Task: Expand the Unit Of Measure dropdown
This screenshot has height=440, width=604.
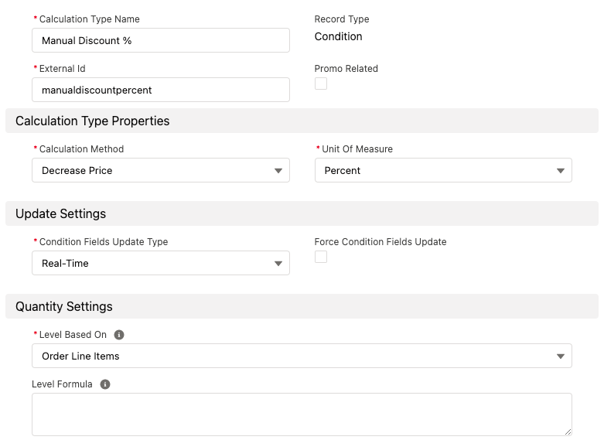Action: coord(443,170)
